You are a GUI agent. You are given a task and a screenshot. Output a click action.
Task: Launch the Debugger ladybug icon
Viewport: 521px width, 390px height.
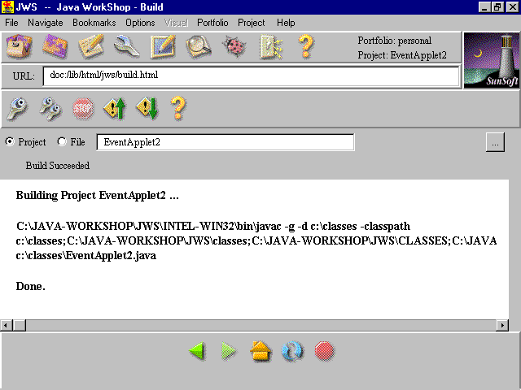[x=234, y=47]
